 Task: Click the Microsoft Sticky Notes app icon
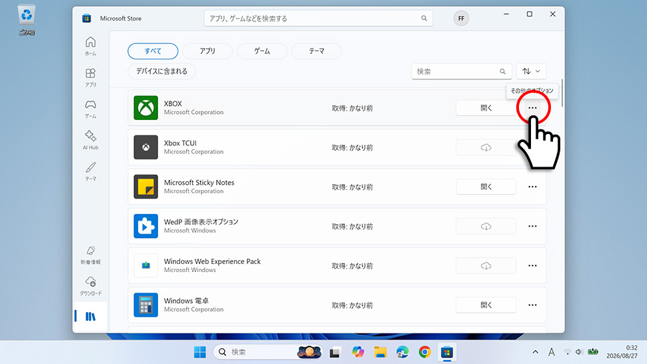click(145, 187)
